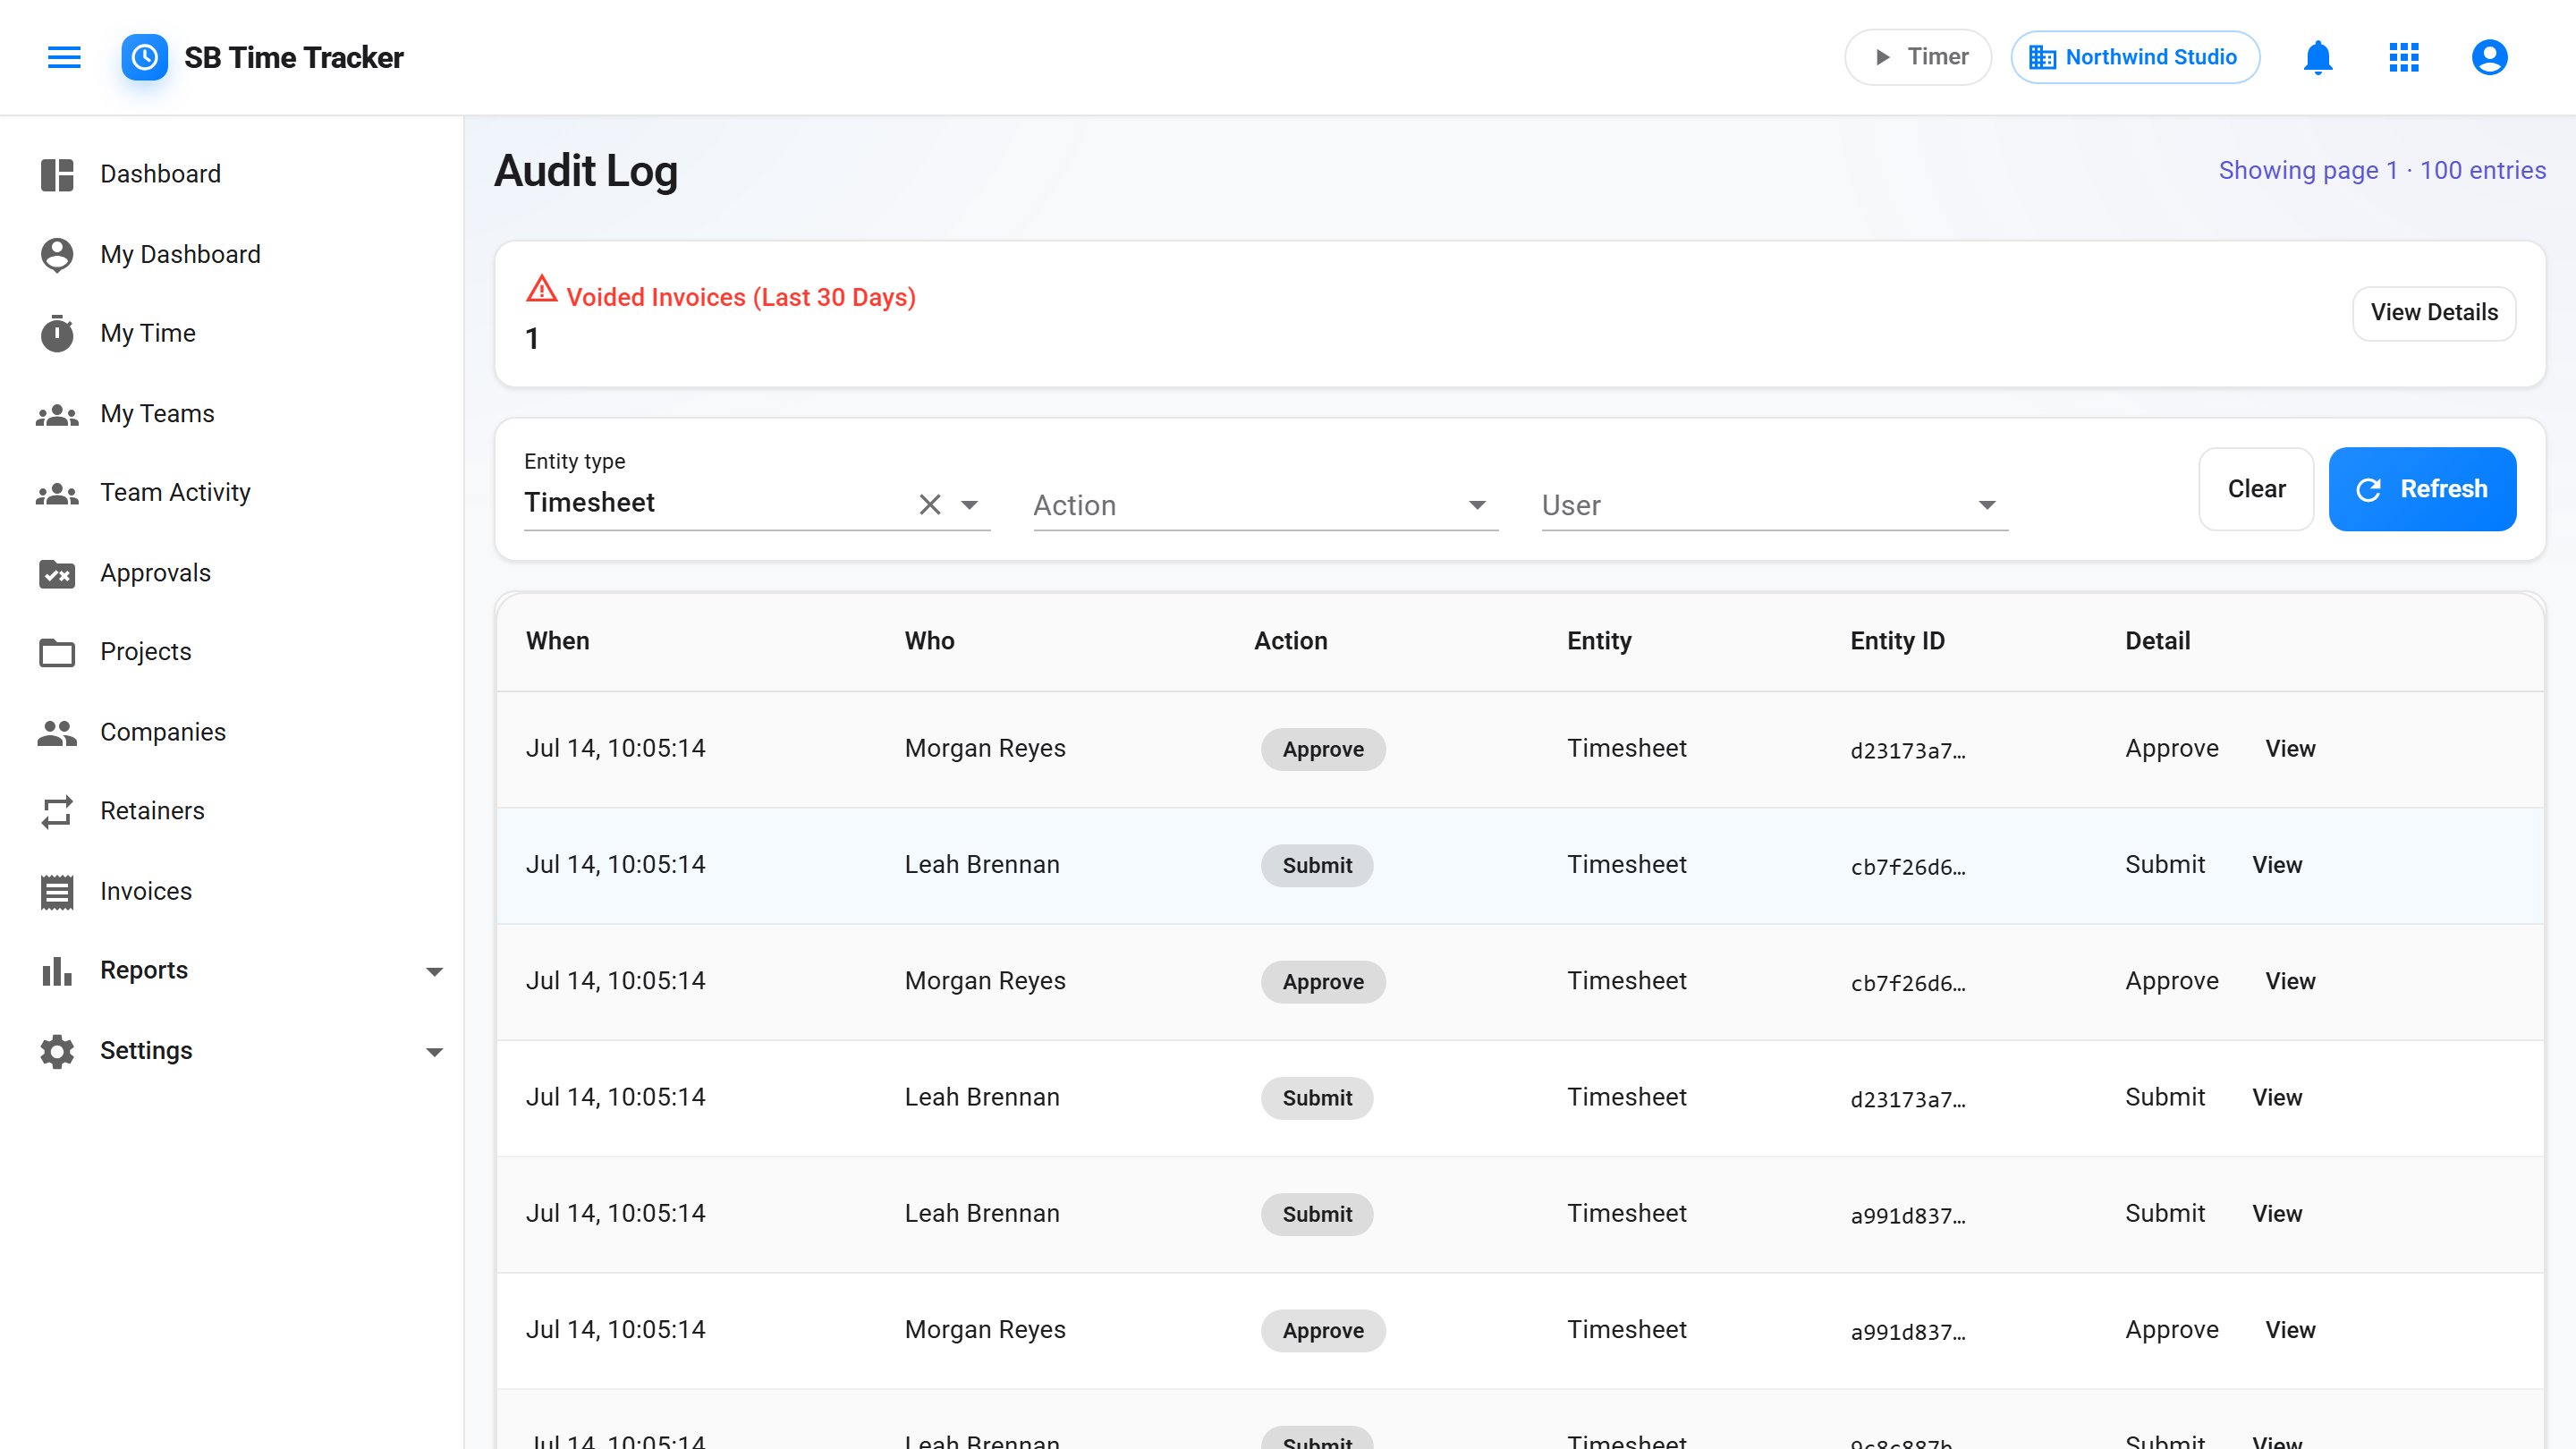Click the Settings gear icon
Image resolution: width=2576 pixels, height=1449 pixels.
[57, 1051]
